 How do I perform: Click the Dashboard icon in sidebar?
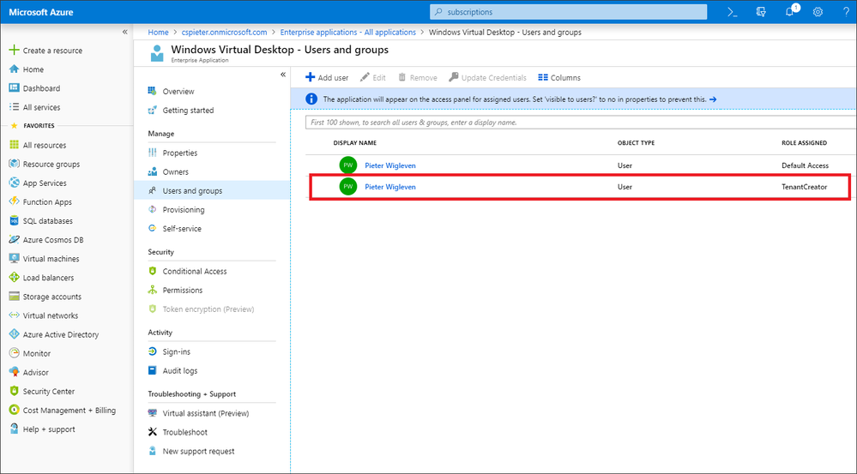pos(15,88)
